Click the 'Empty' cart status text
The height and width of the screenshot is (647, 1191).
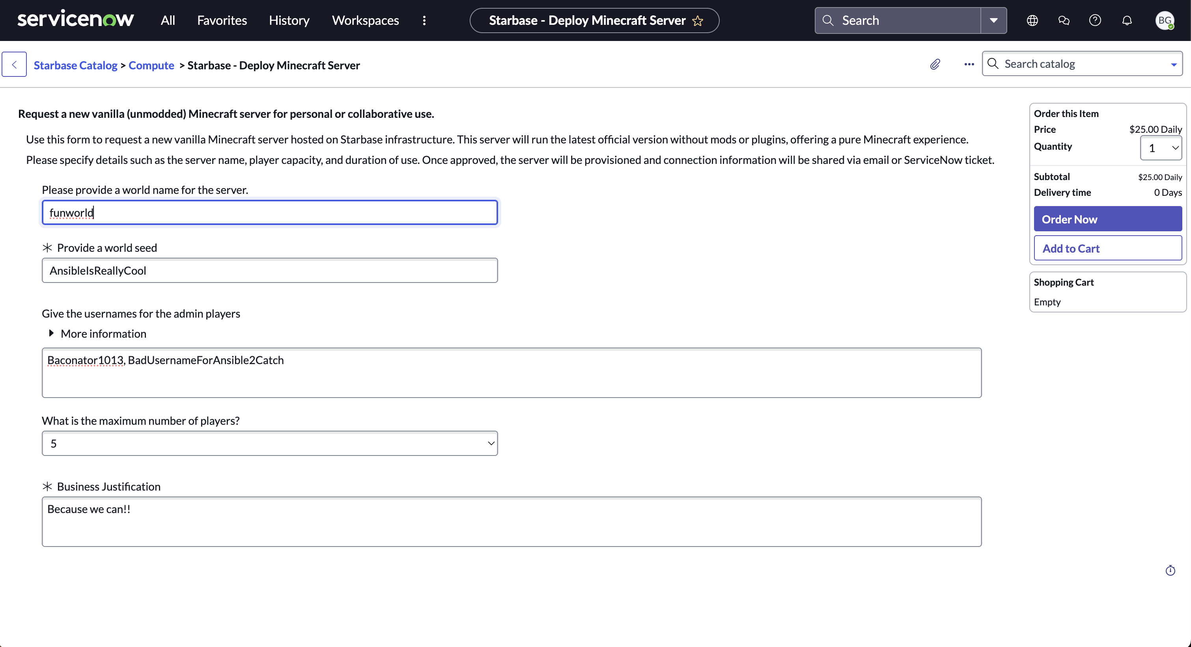[x=1047, y=301]
